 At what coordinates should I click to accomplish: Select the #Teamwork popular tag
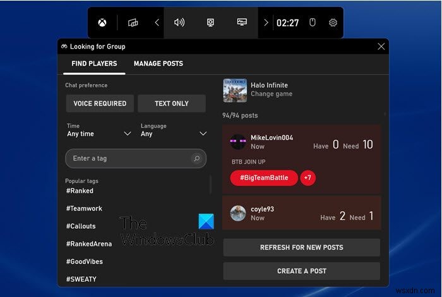(x=84, y=209)
